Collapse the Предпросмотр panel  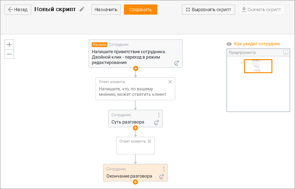[285, 52]
